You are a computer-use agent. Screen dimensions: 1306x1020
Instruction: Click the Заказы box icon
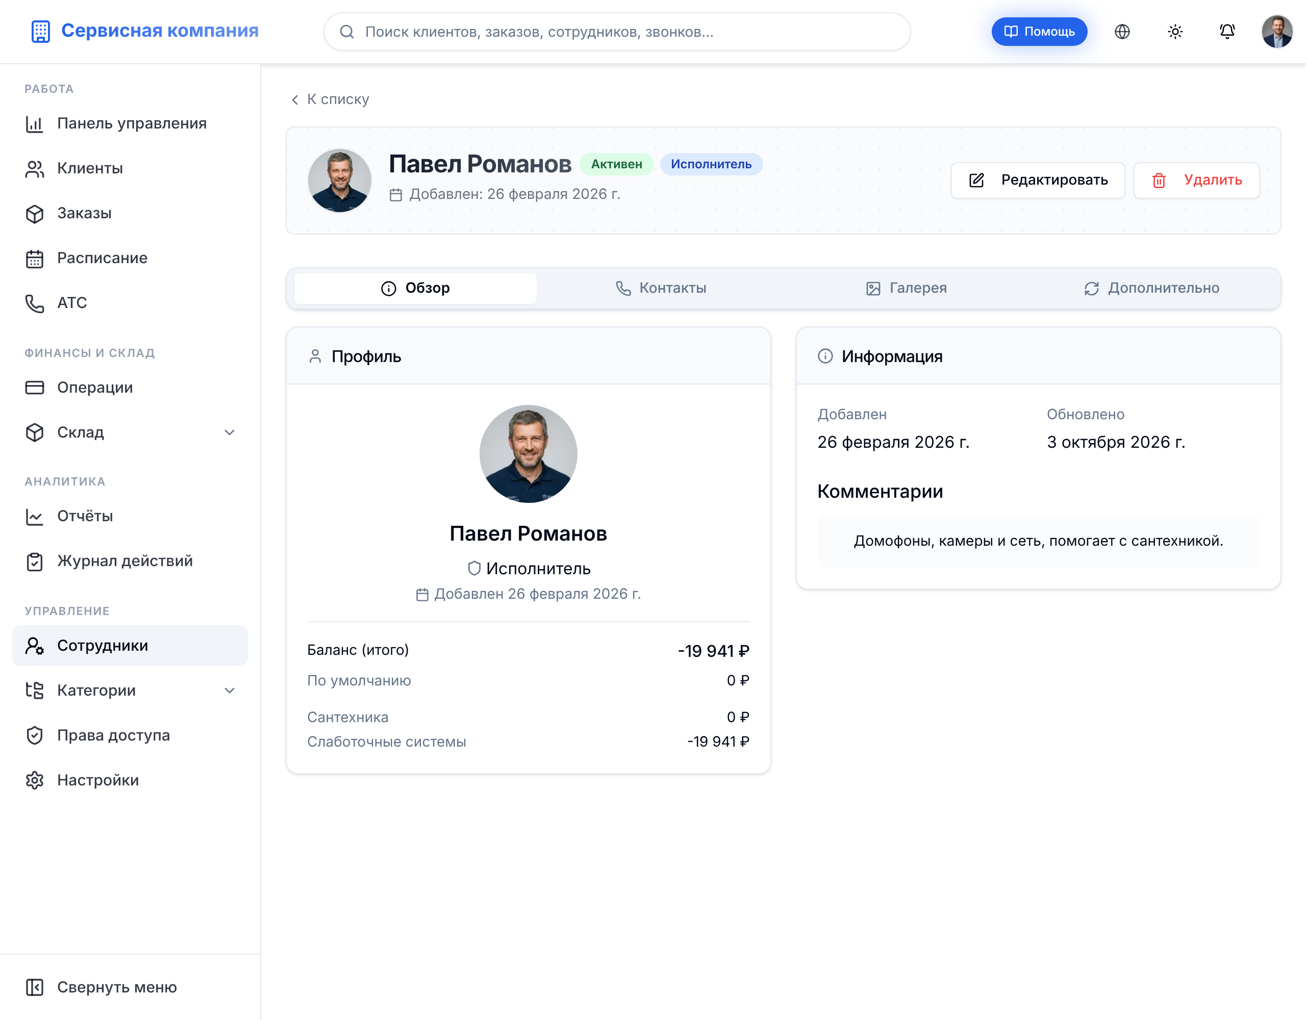pos(35,214)
